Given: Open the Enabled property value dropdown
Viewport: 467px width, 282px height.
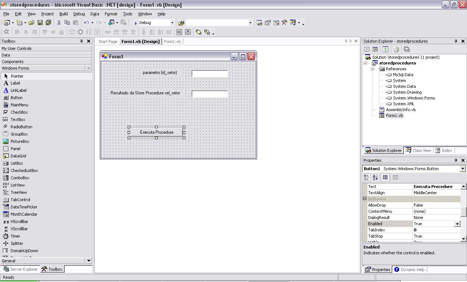Looking at the screenshot, I should click(457, 224).
